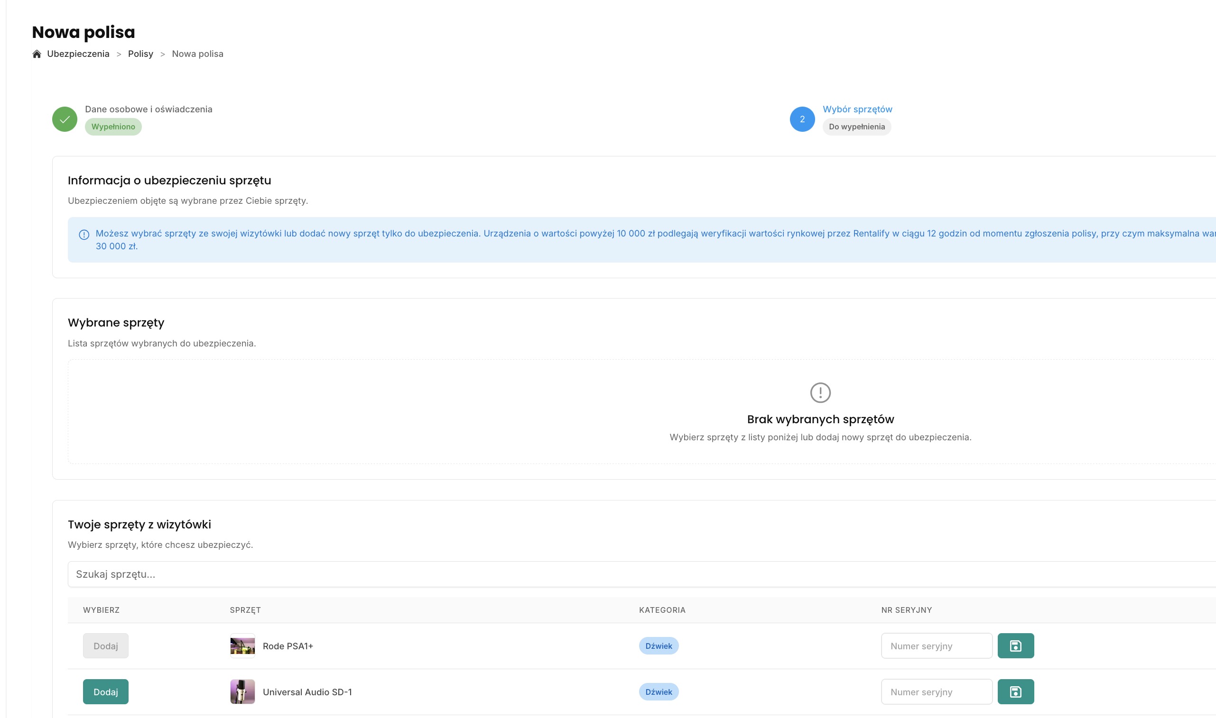Image resolution: width=1216 pixels, height=718 pixels.
Task: Go to Polisy breadcrumb link
Action: click(140, 54)
